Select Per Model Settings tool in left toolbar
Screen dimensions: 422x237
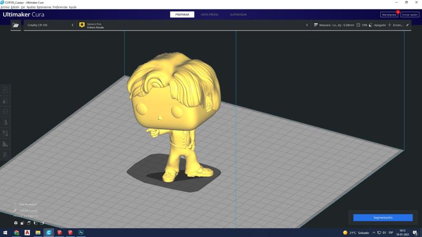point(5,133)
